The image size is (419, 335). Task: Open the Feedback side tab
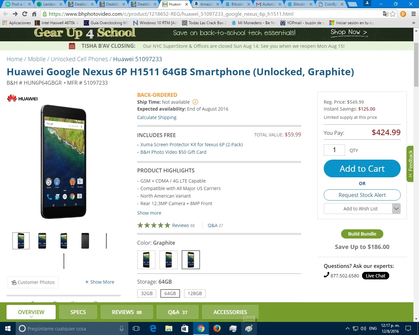click(x=410, y=164)
